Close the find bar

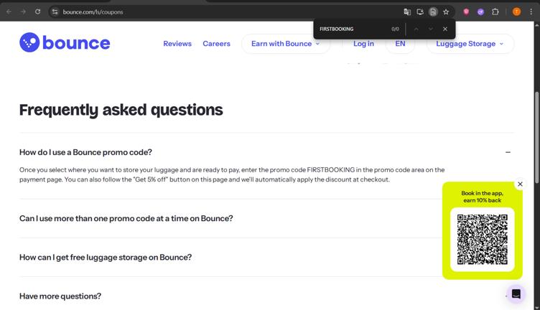[x=445, y=29]
